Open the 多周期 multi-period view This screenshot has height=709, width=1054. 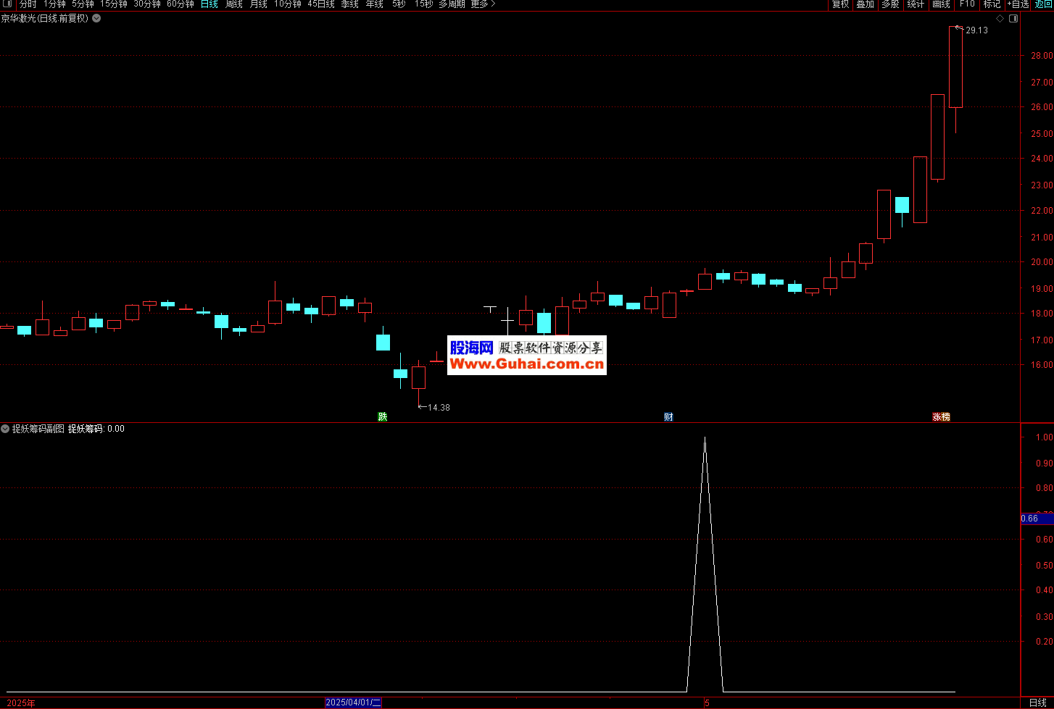pos(452,4)
